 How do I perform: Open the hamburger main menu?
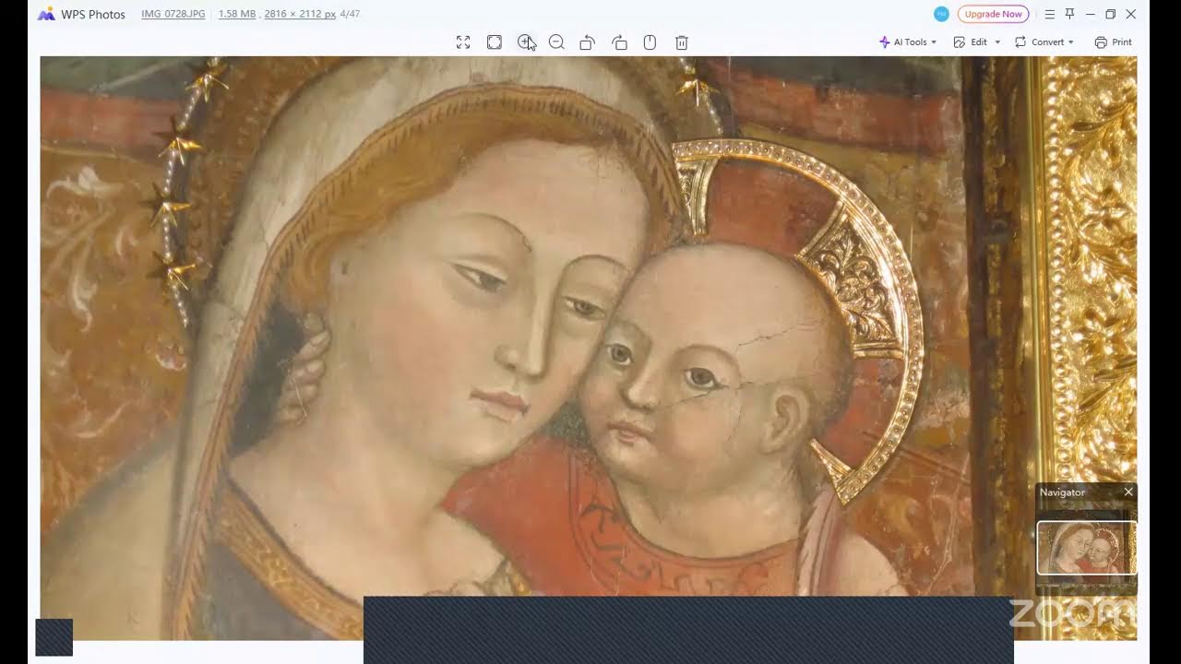point(1050,14)
